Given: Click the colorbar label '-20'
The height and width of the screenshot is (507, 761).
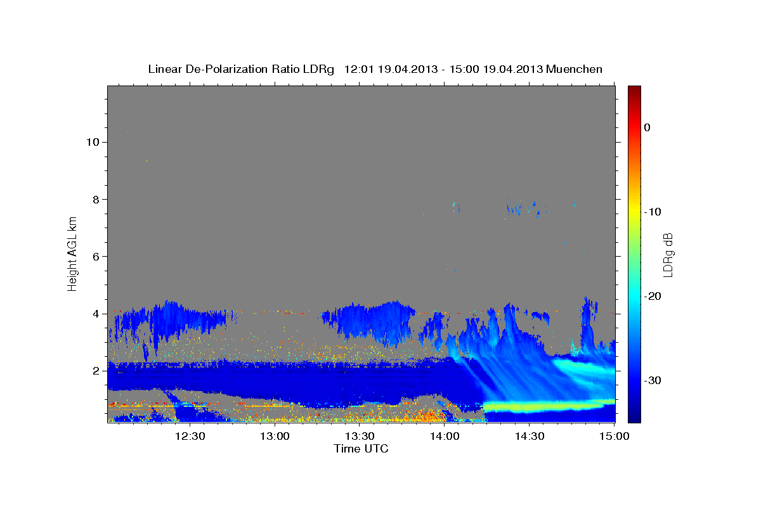Looking at the screenshot, I should click(x=653, y=296).
